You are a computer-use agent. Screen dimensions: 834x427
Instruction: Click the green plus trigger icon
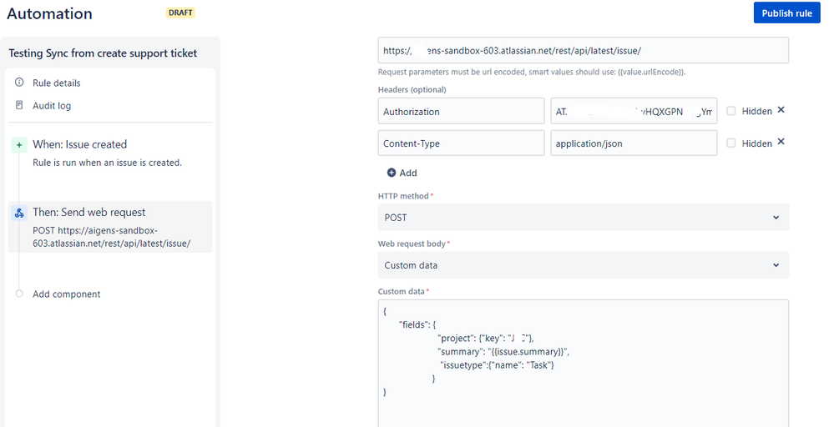tap(19, 144)
